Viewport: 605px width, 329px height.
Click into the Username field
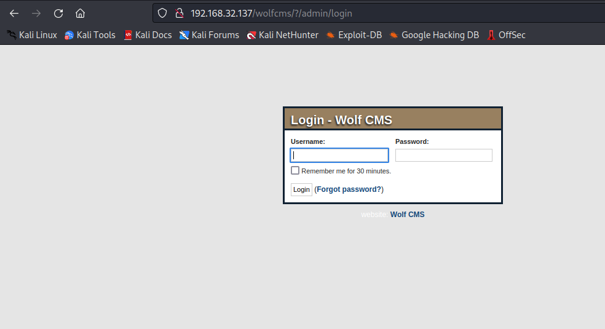coord(339,155)
